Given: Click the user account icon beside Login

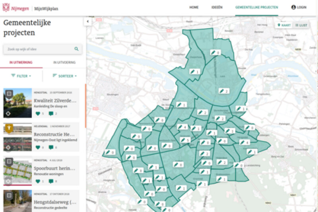Looking at the screenshot, I should [294, 8].
